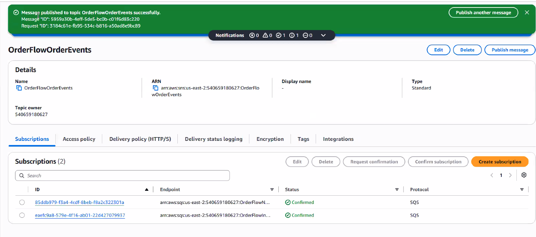Image resolution: width=536 pixels, height=237 pixels.
Task: Click the Topic owner value 540659180627
Action: [x=31, y=114]
